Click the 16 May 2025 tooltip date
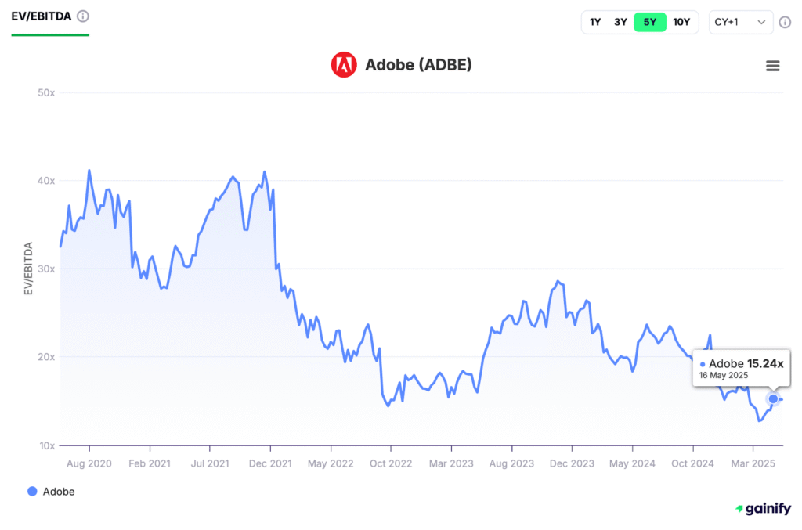Image resolution: width=802 pixels, height=530 pixels. (723, 376)
